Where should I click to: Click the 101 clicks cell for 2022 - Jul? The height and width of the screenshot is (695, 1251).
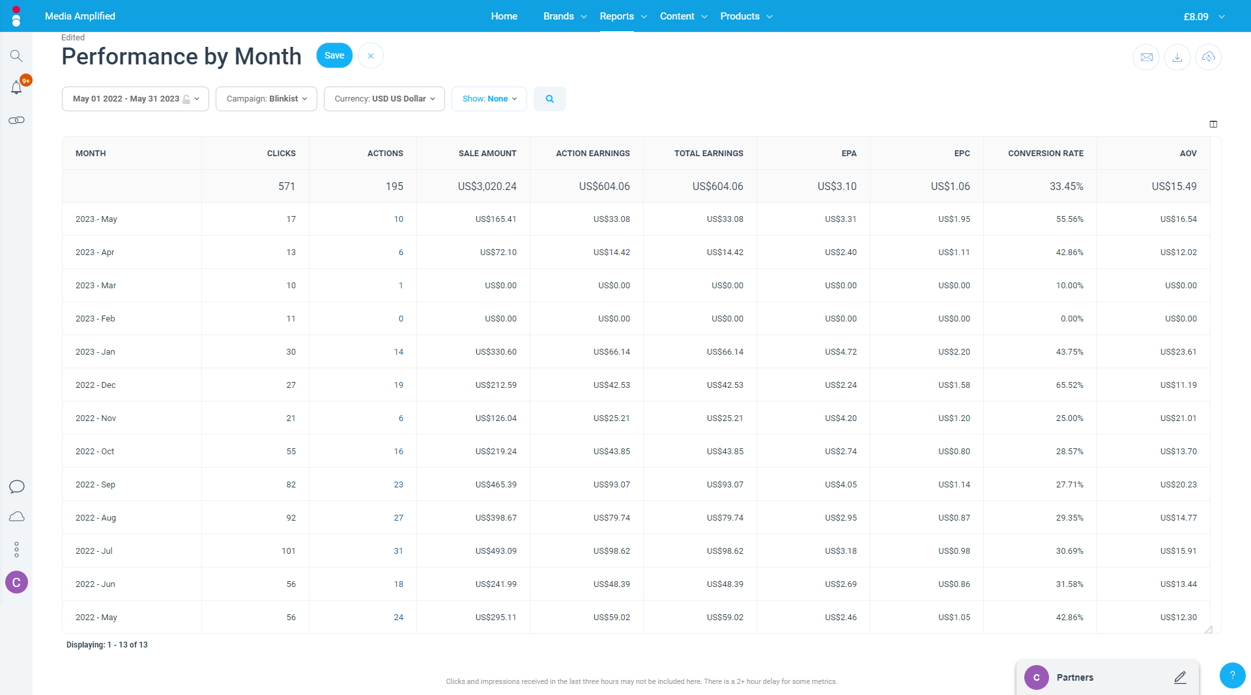pos(288,551)
